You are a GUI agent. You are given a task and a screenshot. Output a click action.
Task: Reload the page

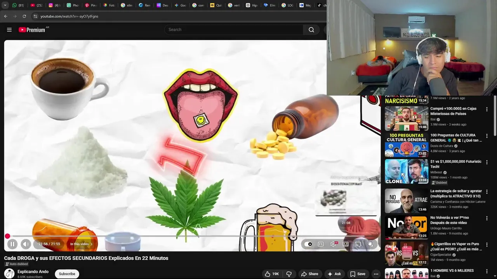pyautogui.click(x=24, y=16)
